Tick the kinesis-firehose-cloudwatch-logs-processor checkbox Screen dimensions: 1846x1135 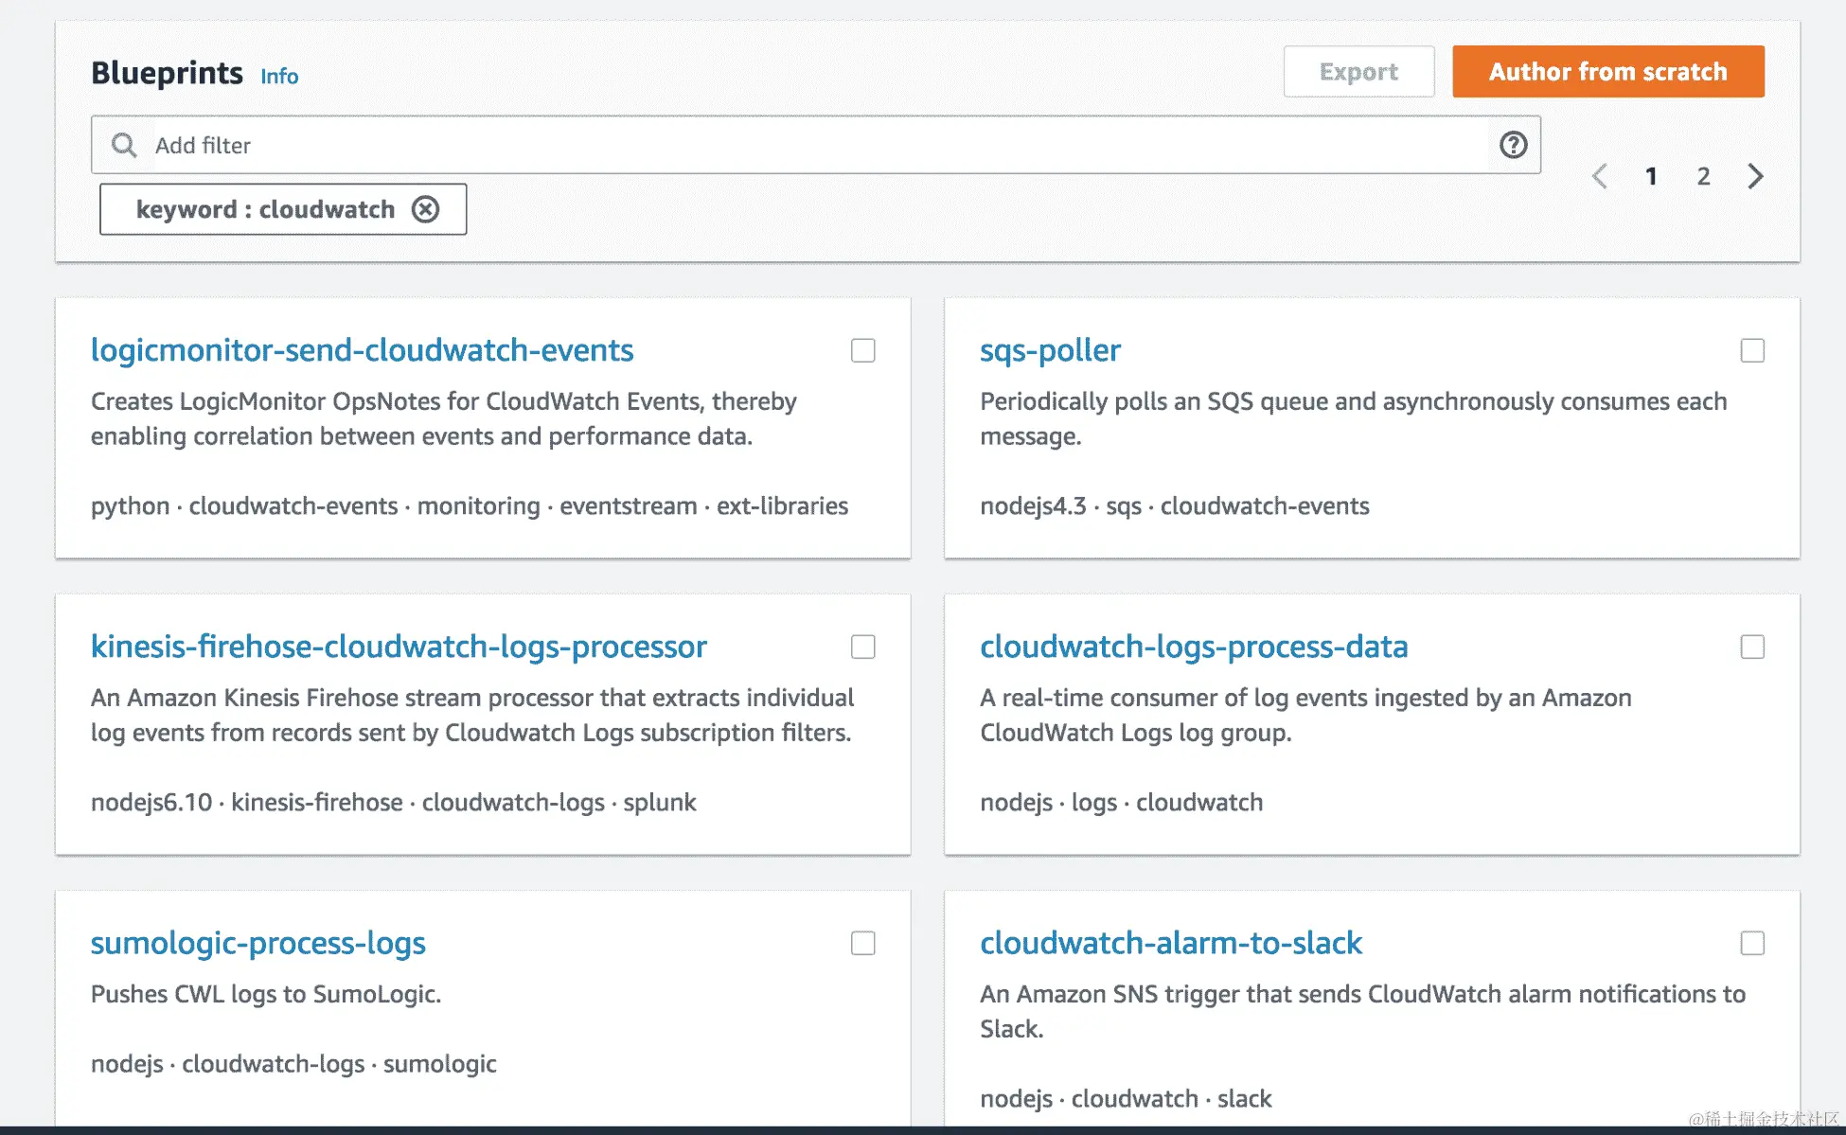click(862, 647)
